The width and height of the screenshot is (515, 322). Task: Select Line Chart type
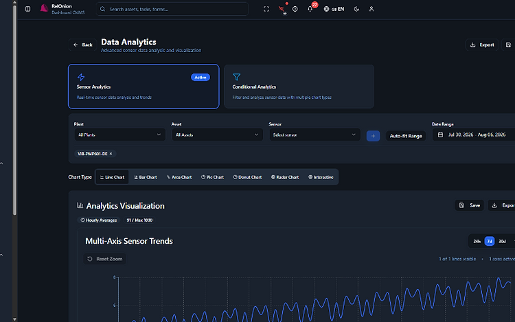[112, 177]
